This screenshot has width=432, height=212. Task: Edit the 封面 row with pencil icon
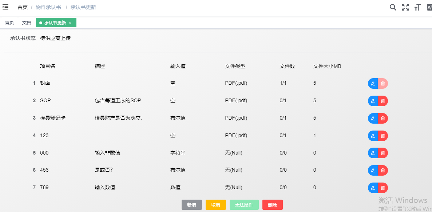click(x=373, y=84)
